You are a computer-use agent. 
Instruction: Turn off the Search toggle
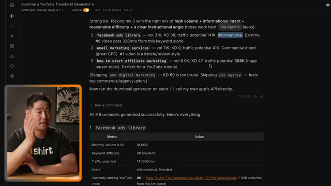(86, 10)
